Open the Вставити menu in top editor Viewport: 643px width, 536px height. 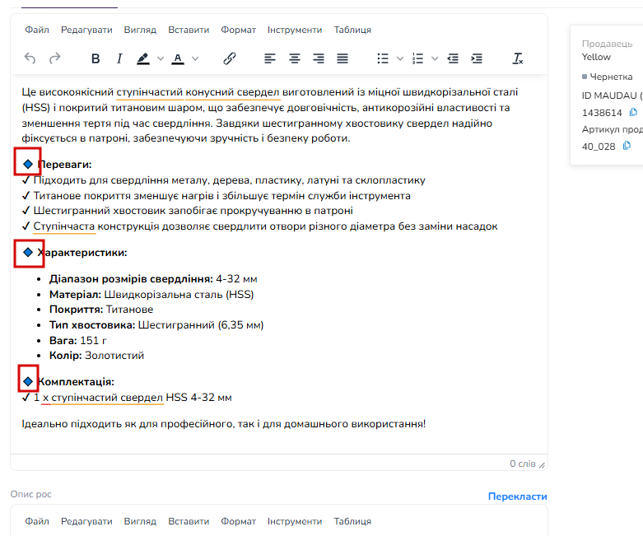click(x=189, y=30)
